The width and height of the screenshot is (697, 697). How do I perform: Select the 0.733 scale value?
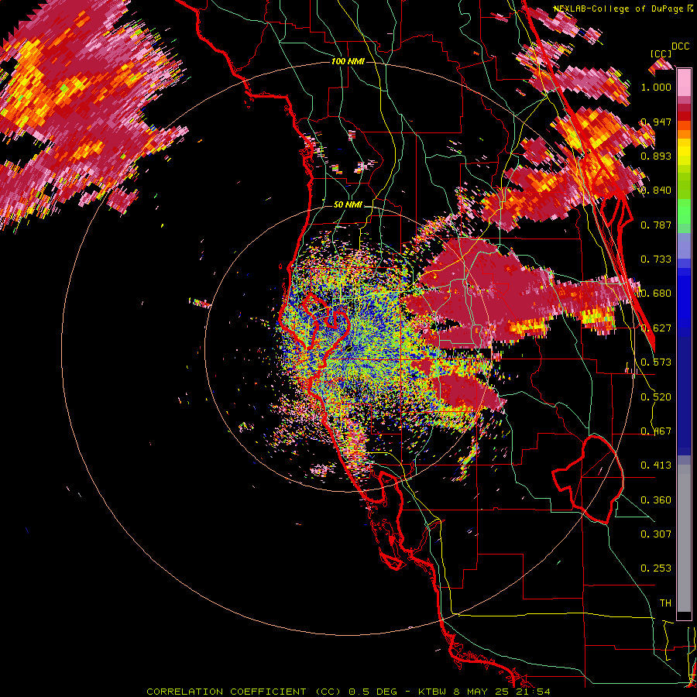click(x=656, y=259)
